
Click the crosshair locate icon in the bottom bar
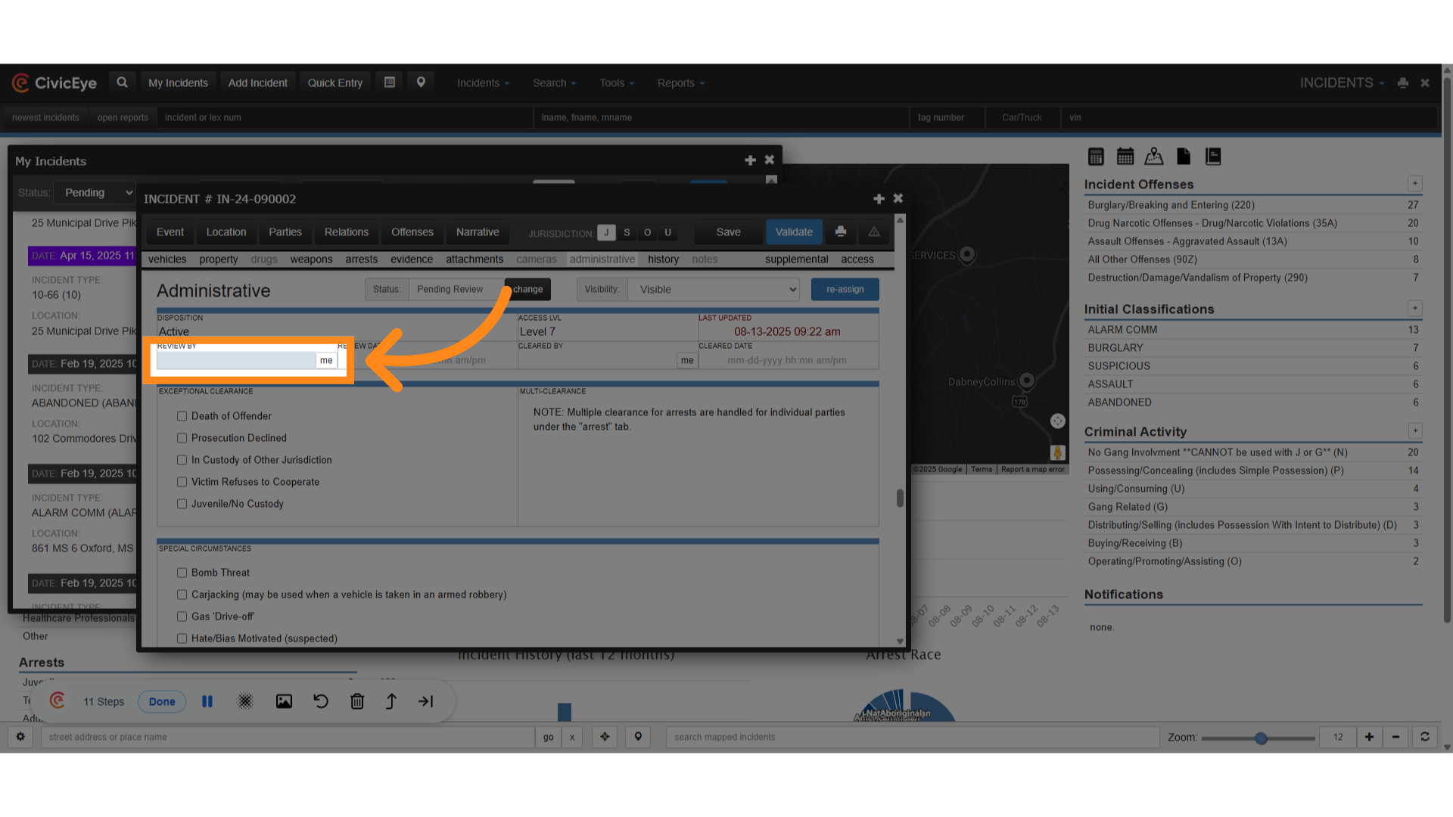coord(605,737)
